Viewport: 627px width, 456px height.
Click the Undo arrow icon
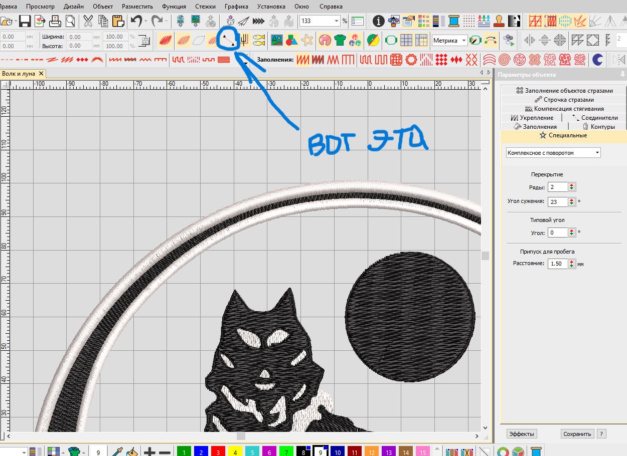[136, 21]
